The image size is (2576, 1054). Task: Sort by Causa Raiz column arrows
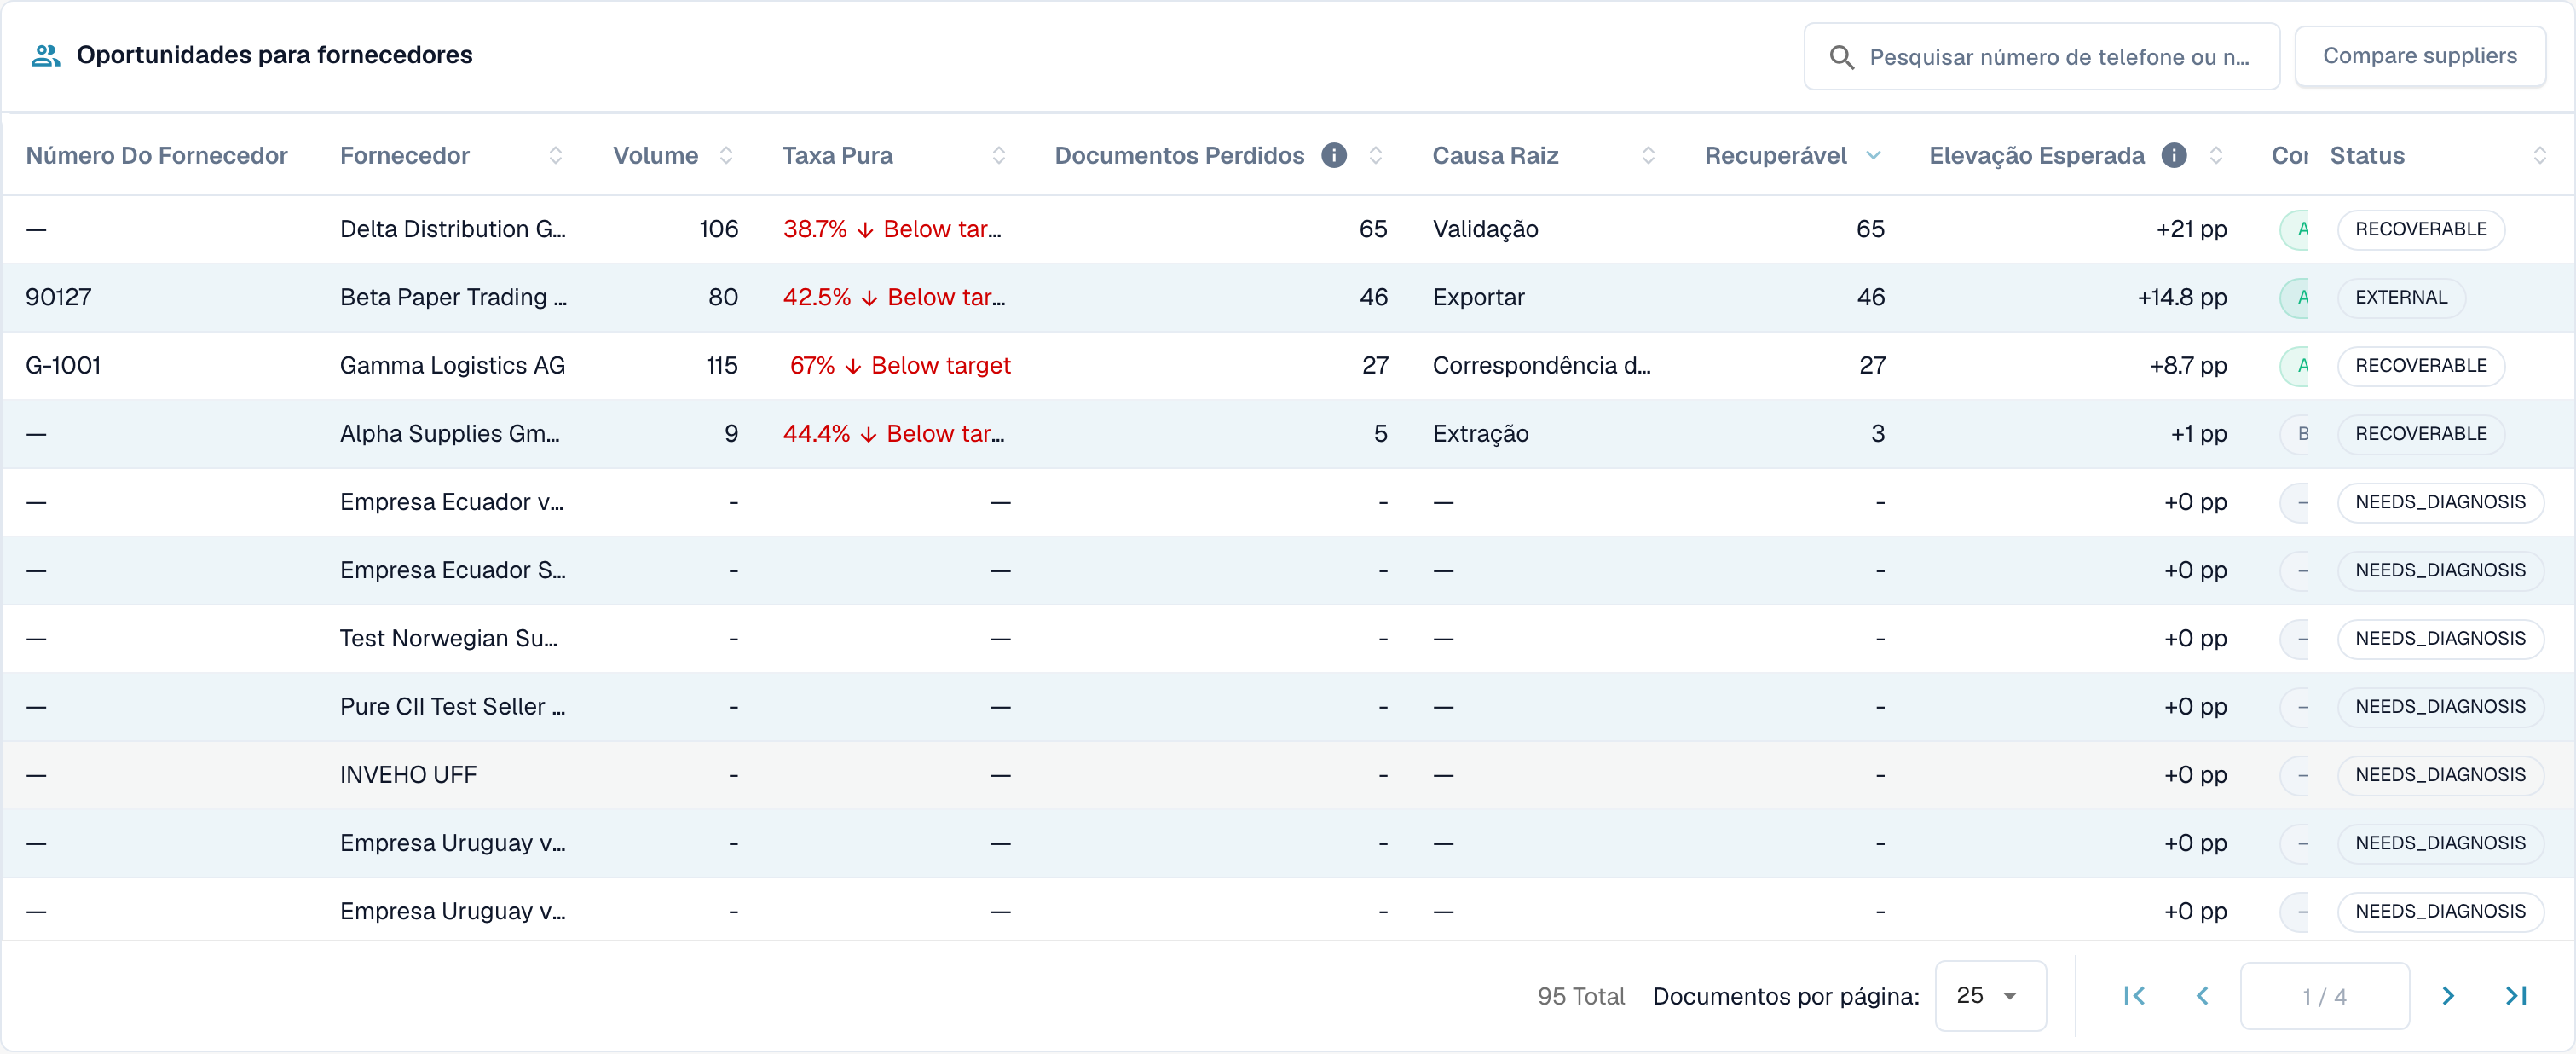click(1648, 155)
